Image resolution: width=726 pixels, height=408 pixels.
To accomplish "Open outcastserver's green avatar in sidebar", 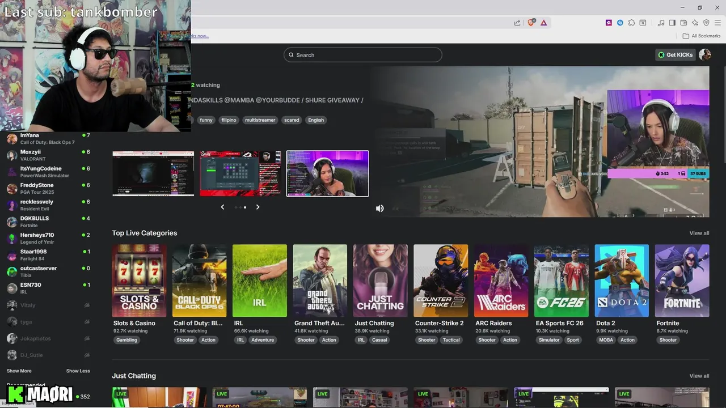I will tap(12, 271).
